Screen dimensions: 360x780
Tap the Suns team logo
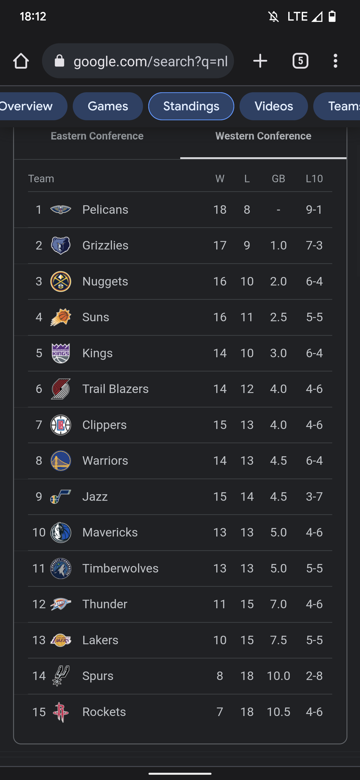[60, 317]
